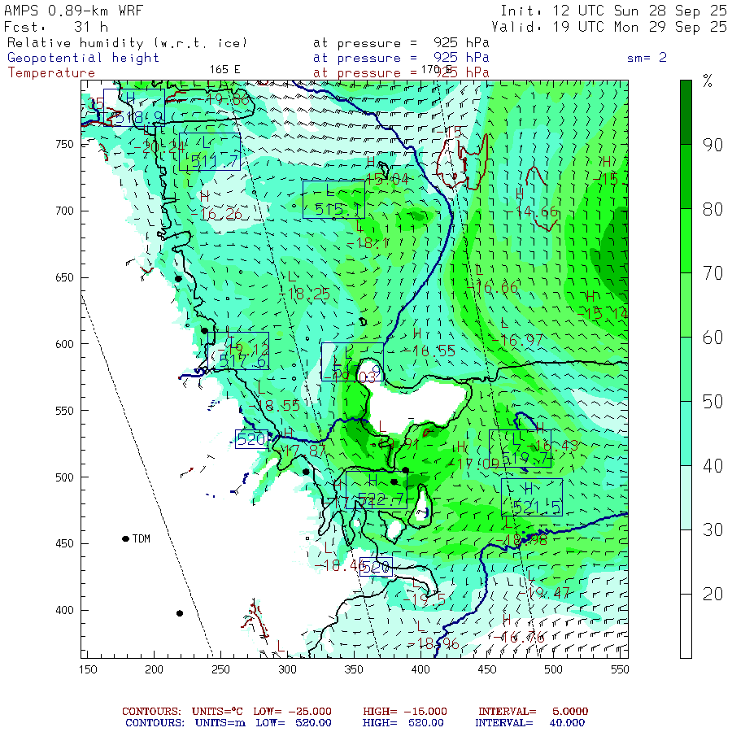Click the Relative humidity title text

click(126, 43)
